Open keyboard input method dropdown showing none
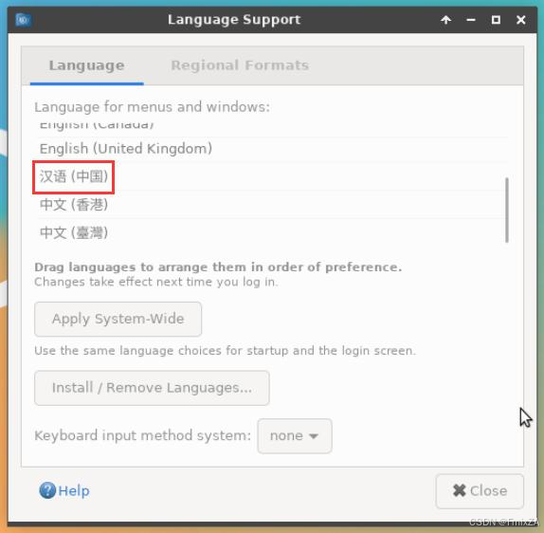The width and height of the screenshot is (544, 533). point(295,435)
